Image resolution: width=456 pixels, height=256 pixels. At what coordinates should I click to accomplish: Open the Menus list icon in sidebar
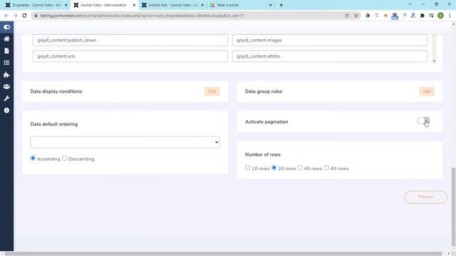pyautogui.click(x=6, y=63)
